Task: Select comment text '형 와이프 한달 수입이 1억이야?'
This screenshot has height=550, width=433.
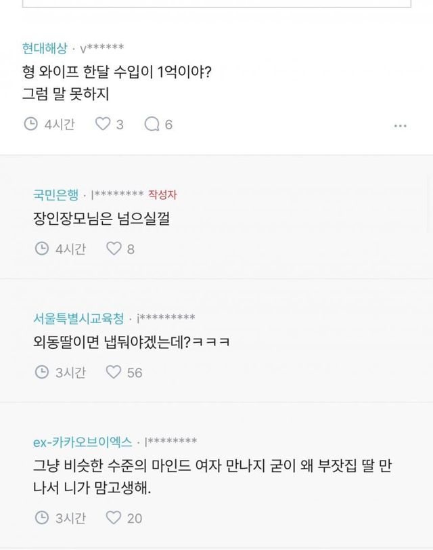Action: (118, 72)
